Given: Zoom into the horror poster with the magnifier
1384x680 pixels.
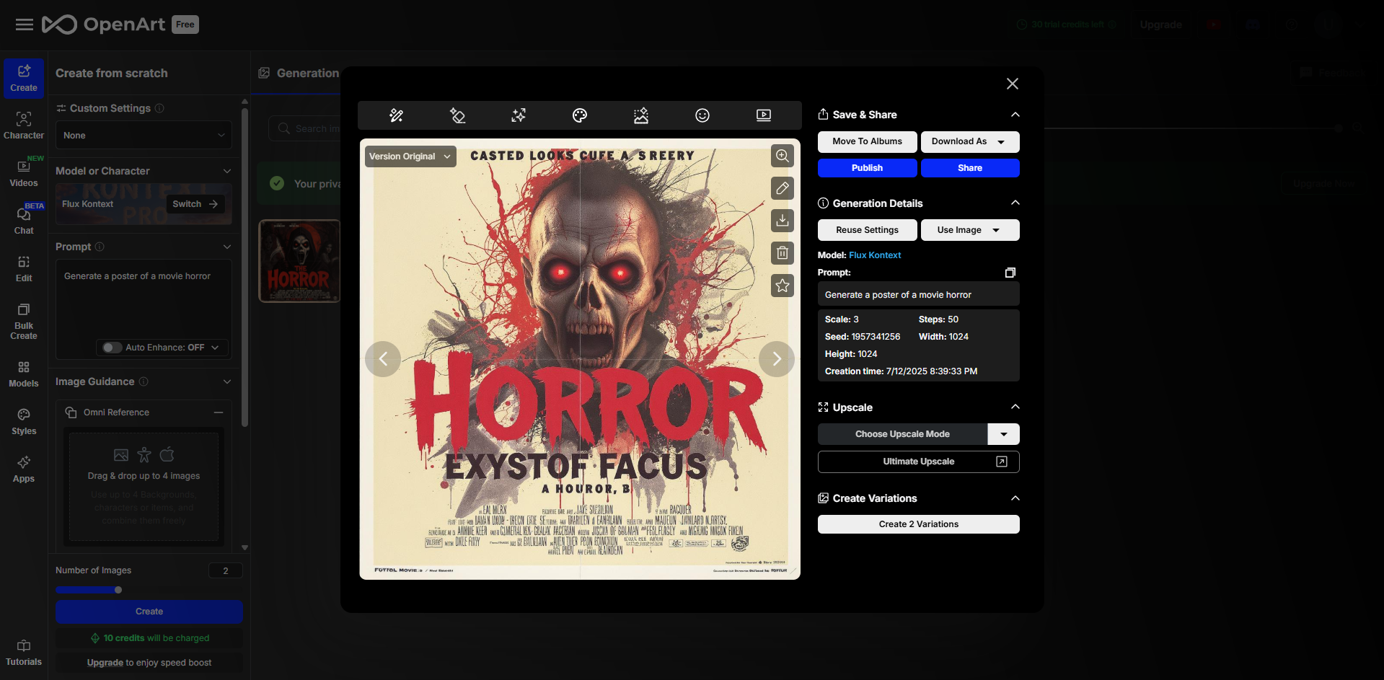Looking at the screenshot, I should 783,156.
